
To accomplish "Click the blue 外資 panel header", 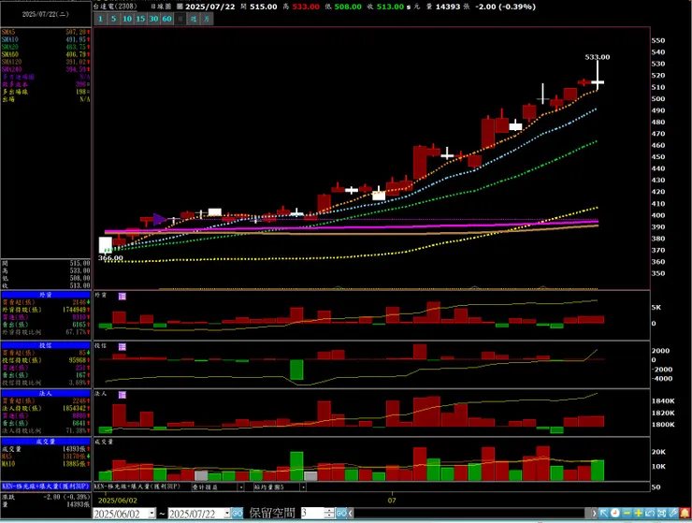I will [x=46, y=295].
